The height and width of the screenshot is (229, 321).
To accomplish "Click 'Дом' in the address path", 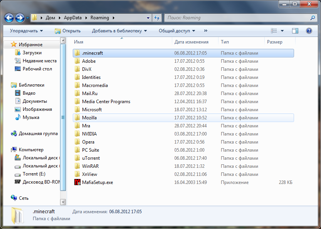I will click(50, 18).
